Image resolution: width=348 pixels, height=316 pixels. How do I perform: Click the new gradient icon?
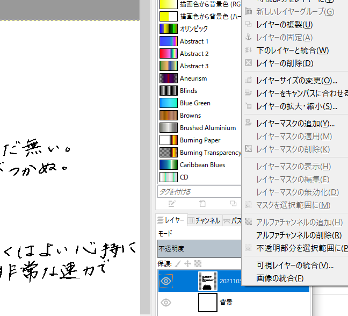tap(202, 204)
